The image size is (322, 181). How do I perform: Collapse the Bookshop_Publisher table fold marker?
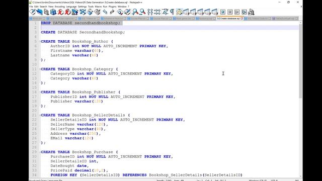tap(39, 92)
